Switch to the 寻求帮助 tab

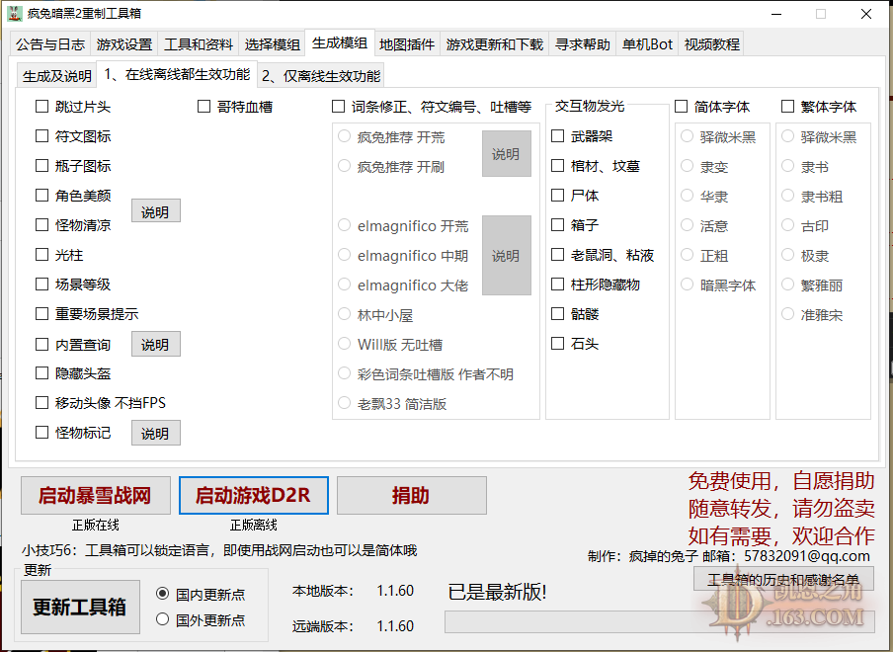[x=582, y=44]
